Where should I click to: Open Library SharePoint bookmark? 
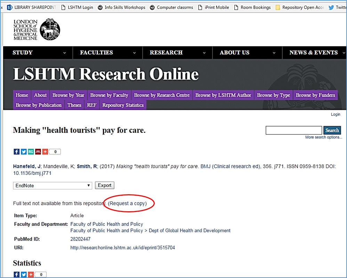[x=31, y=7]
